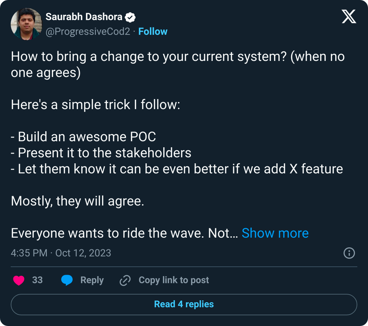The height and width of the screenshot is (326, 368).
Task: Click the timestamp Oct 12, 2023
Action: 83,253
